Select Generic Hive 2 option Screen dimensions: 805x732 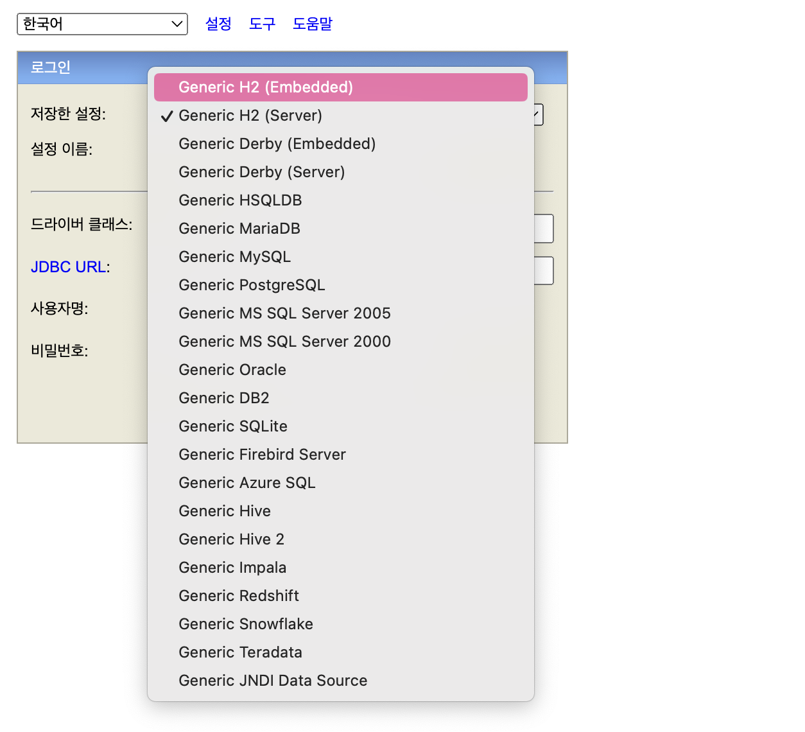click(341, 539)
